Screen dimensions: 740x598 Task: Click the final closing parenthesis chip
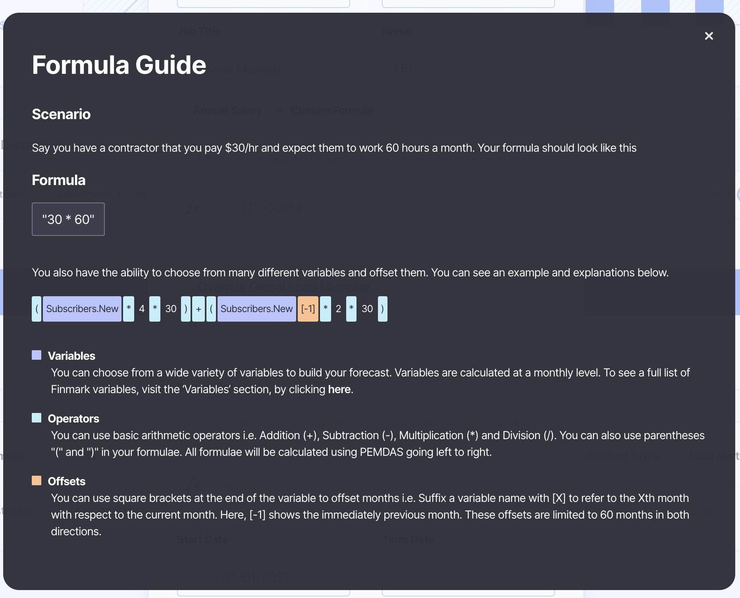click(382, 309)
